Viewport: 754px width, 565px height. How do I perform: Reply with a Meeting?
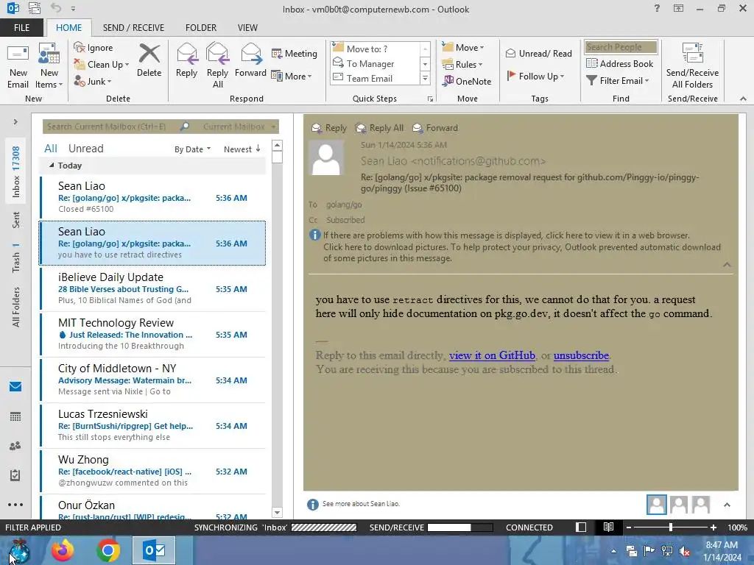295,53
